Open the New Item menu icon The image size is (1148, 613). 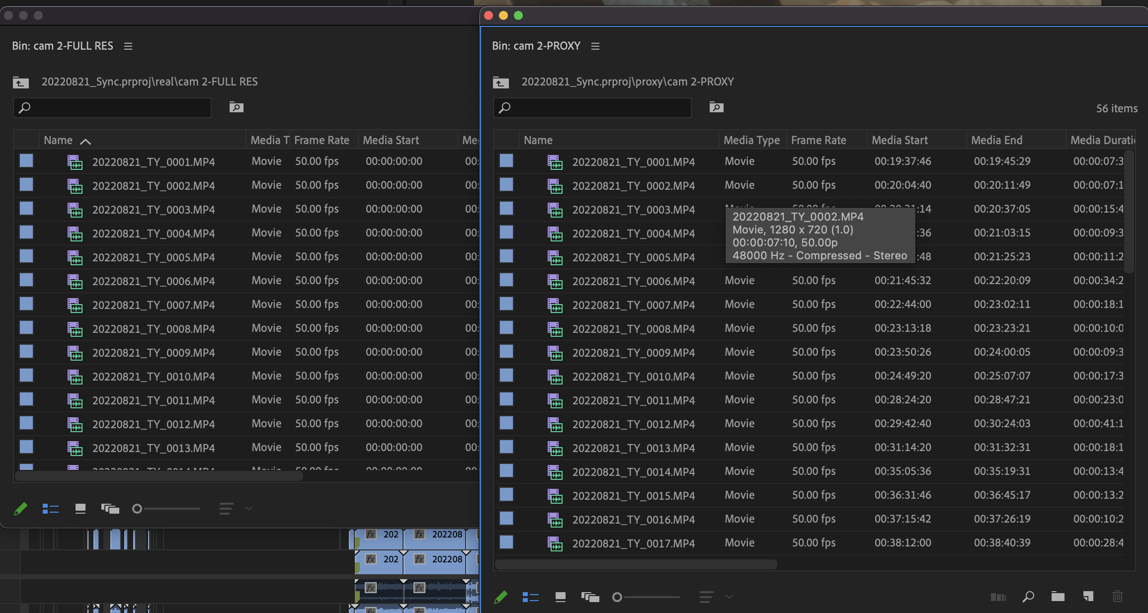coord(1088,597)
